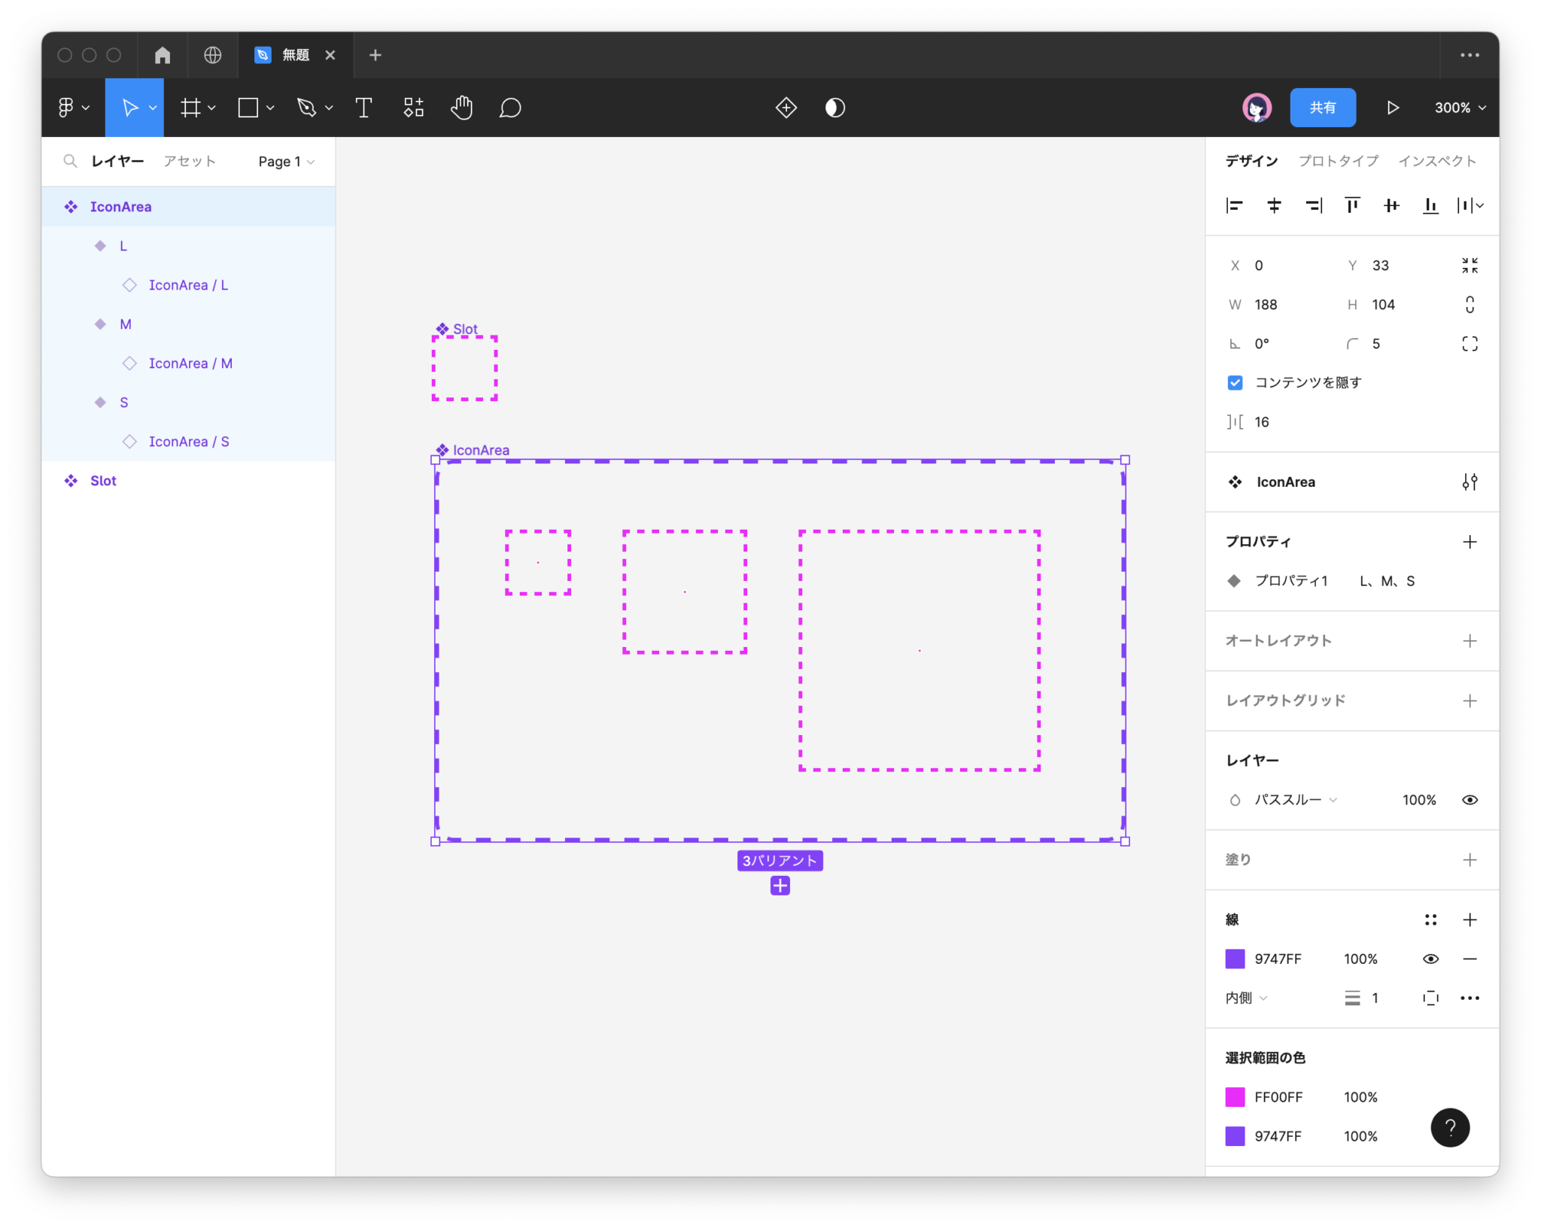Toggle constrain proportions lock icon

pyautogui.click(x=1470, y=305)
